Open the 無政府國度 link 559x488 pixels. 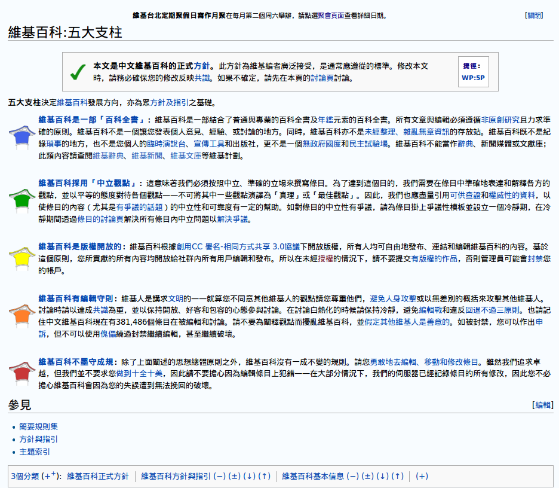(321, 144)
